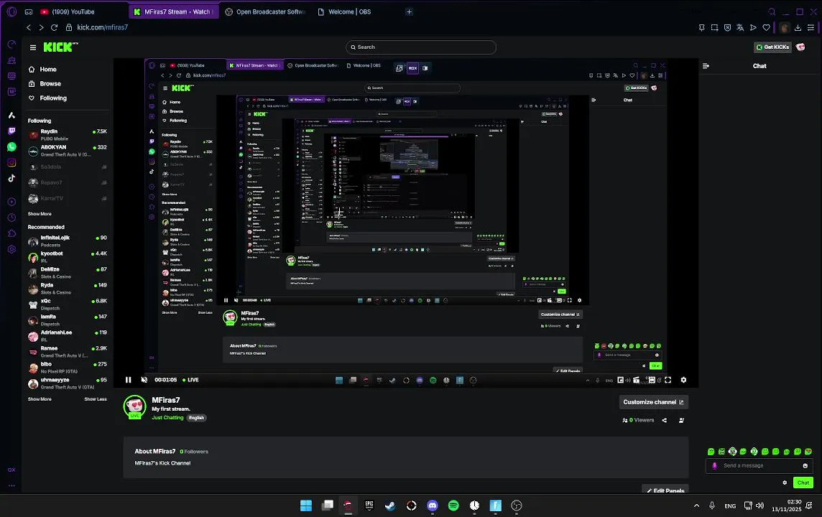Open Instagram from the Opera sidebar

(x=11, y=163)
